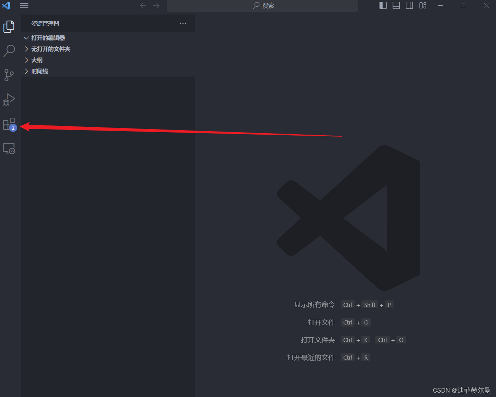
Task: Minimize the VS Code window
Action: (x=440, y=6)
